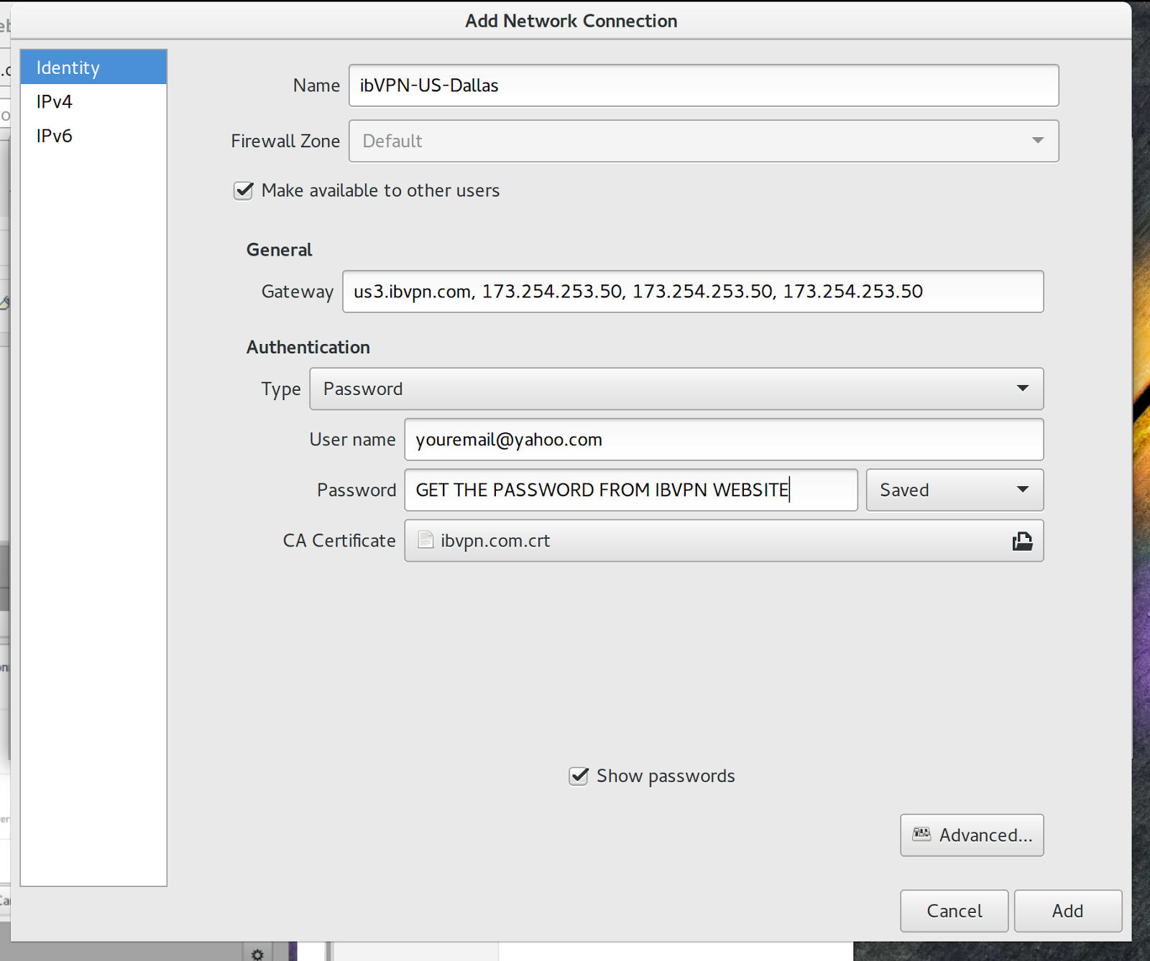Select the Identity section in the sidebar
The image size is (1150, 961).
tap(93, 68)
